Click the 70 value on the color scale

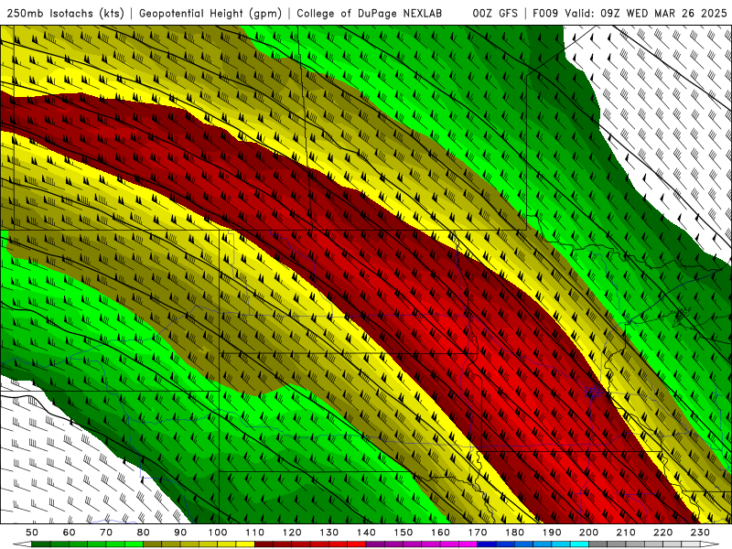106,533
